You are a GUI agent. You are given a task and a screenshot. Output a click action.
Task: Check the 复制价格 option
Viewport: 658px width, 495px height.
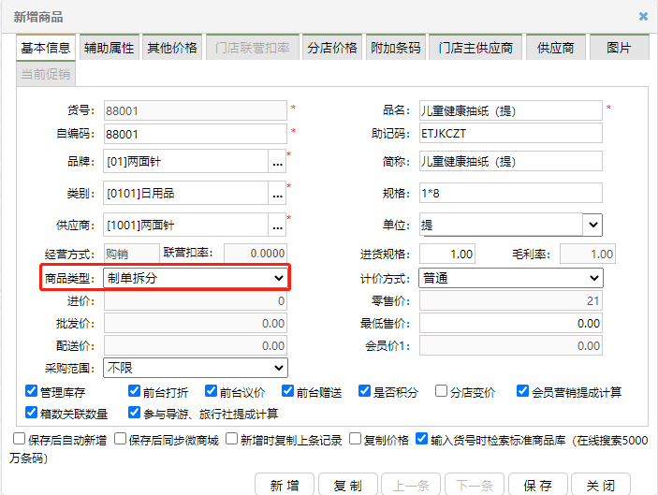click(355, 439)
